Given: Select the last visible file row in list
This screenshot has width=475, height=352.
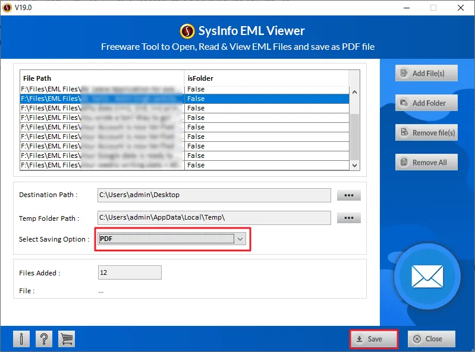Looking at the screenshot, I should pyautogui.click(x=184, y=165).
